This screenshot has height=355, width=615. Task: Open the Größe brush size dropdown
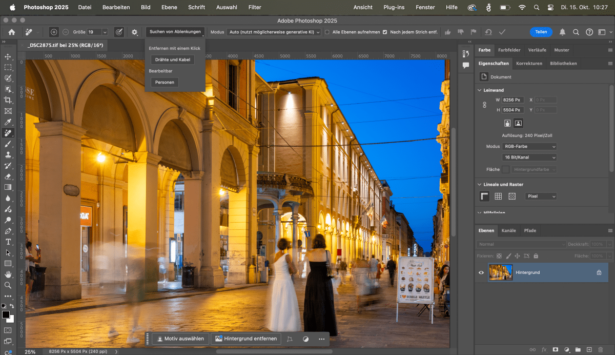pyautogui.click(x=105, y=32)
